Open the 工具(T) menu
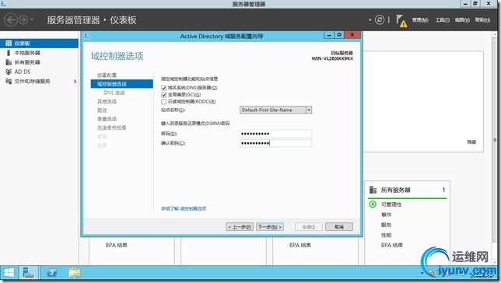The width and height of the screenshot is (501, 283). (442, 20)
